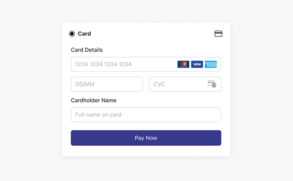Viewport: 293px width, 181px height.
Task: Select the Card radio button
Action: (72, 34)
